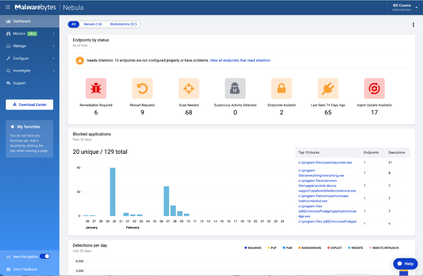The image size is (423, 276).
Task: Click the orange Needs Attention warning icon
Action: tap(80, 60)
